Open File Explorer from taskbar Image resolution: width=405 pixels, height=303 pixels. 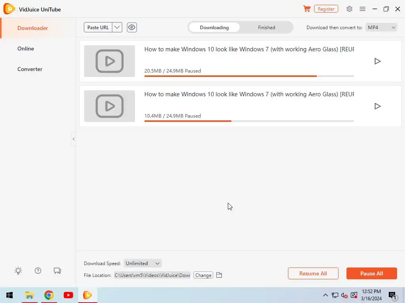click(x=29, y=295)
